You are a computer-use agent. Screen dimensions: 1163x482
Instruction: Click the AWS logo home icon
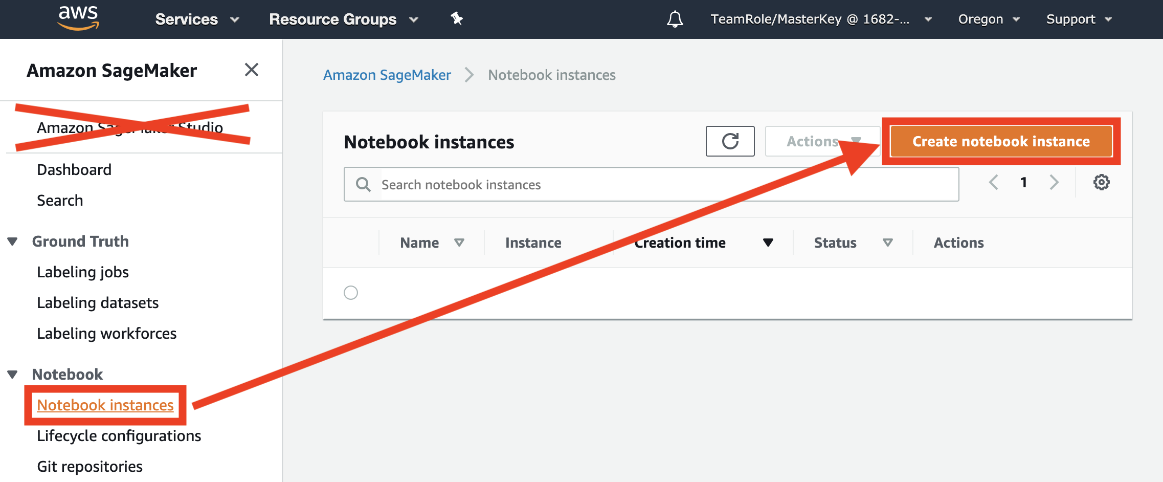pos(78,18)
